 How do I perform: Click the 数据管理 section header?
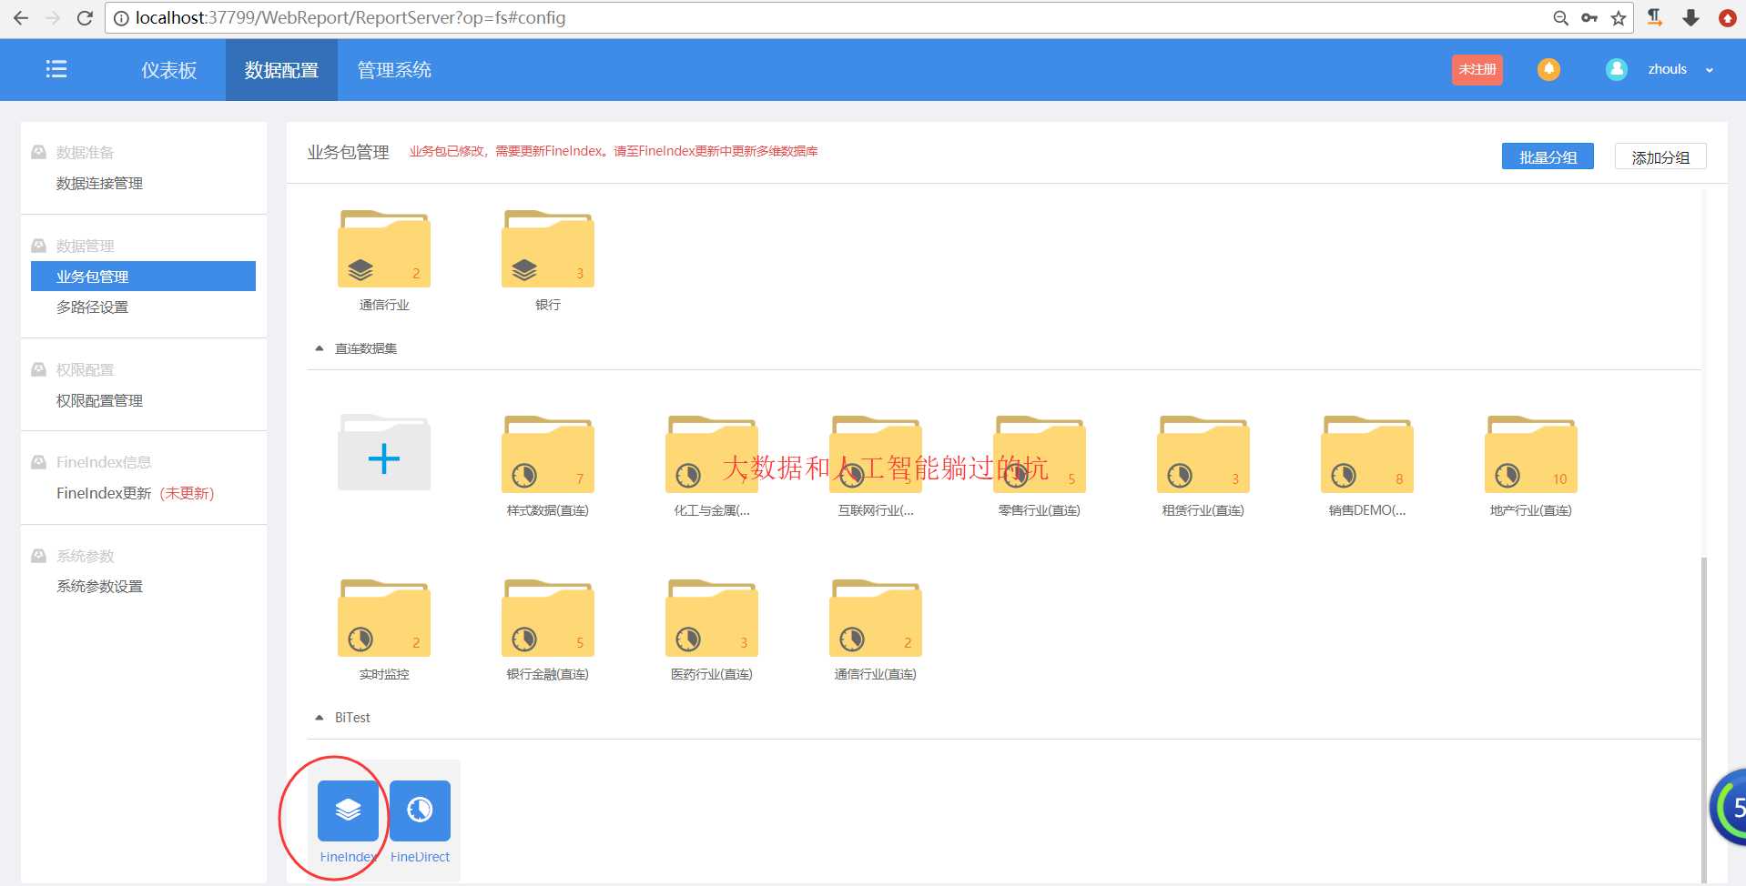[85, 247]
